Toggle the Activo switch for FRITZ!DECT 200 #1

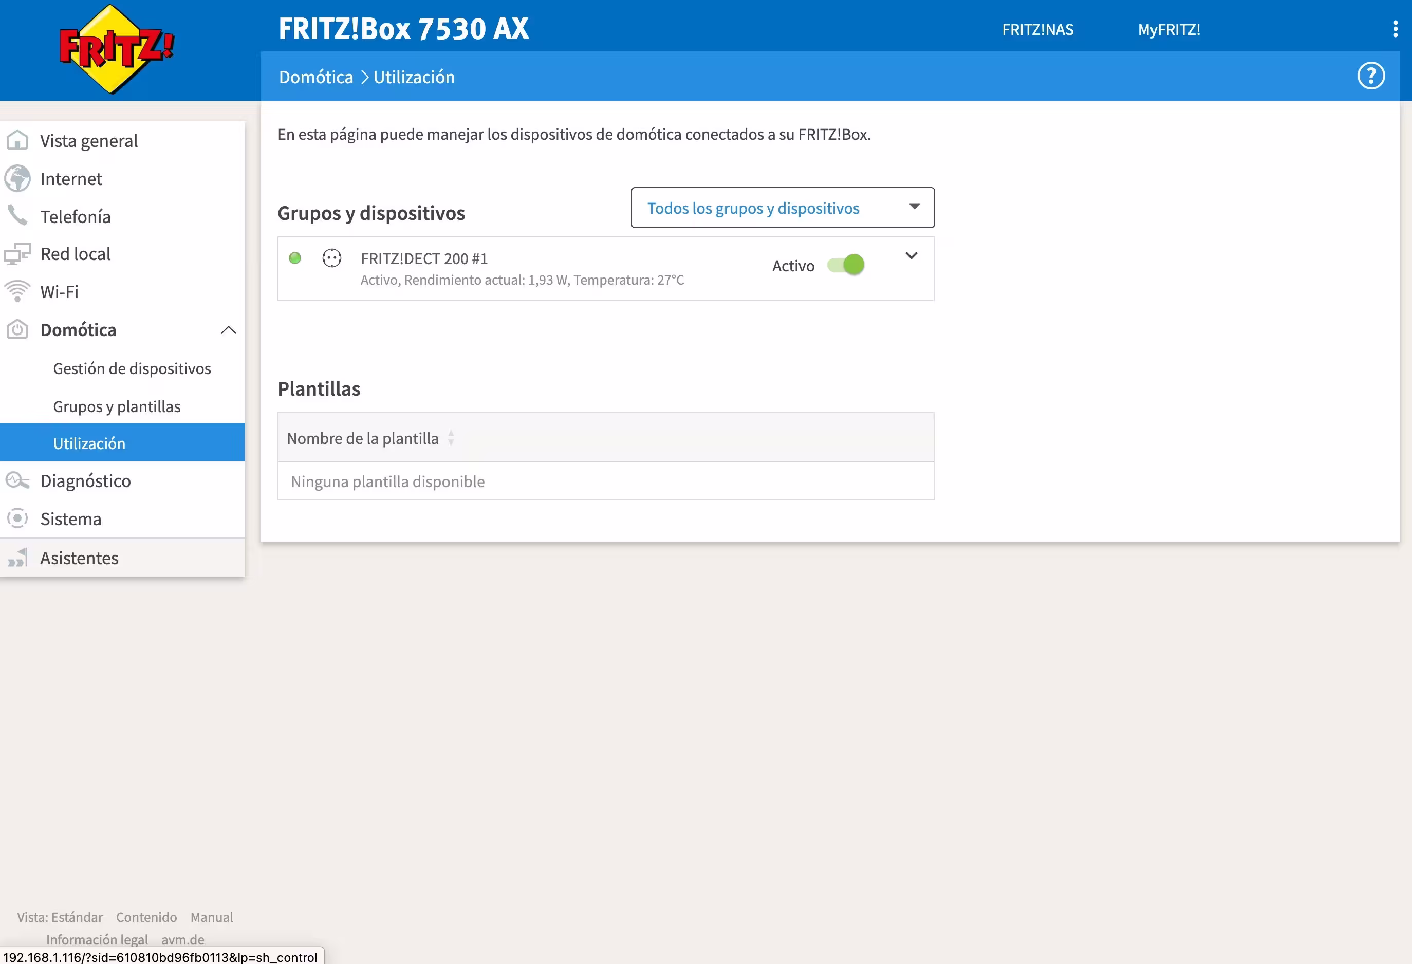(846, 265)
